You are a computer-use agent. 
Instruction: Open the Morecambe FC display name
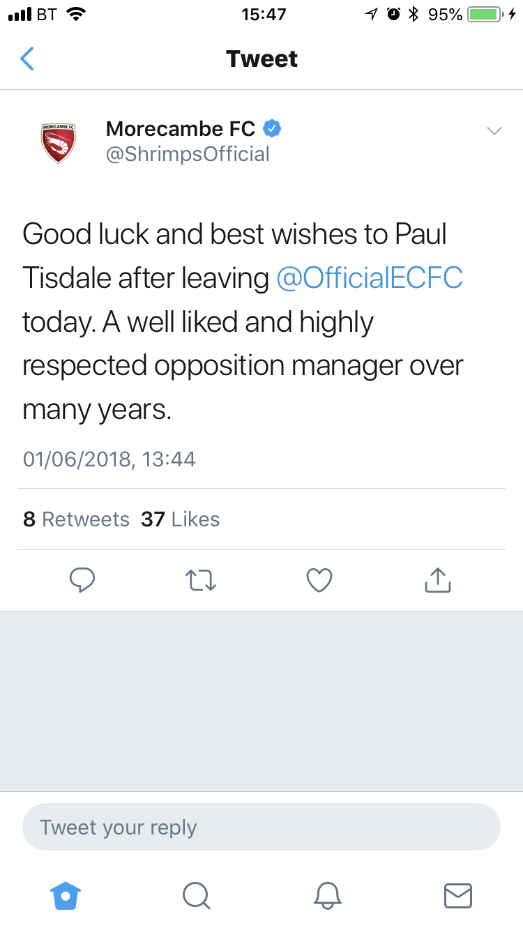[x=181, y=128]
